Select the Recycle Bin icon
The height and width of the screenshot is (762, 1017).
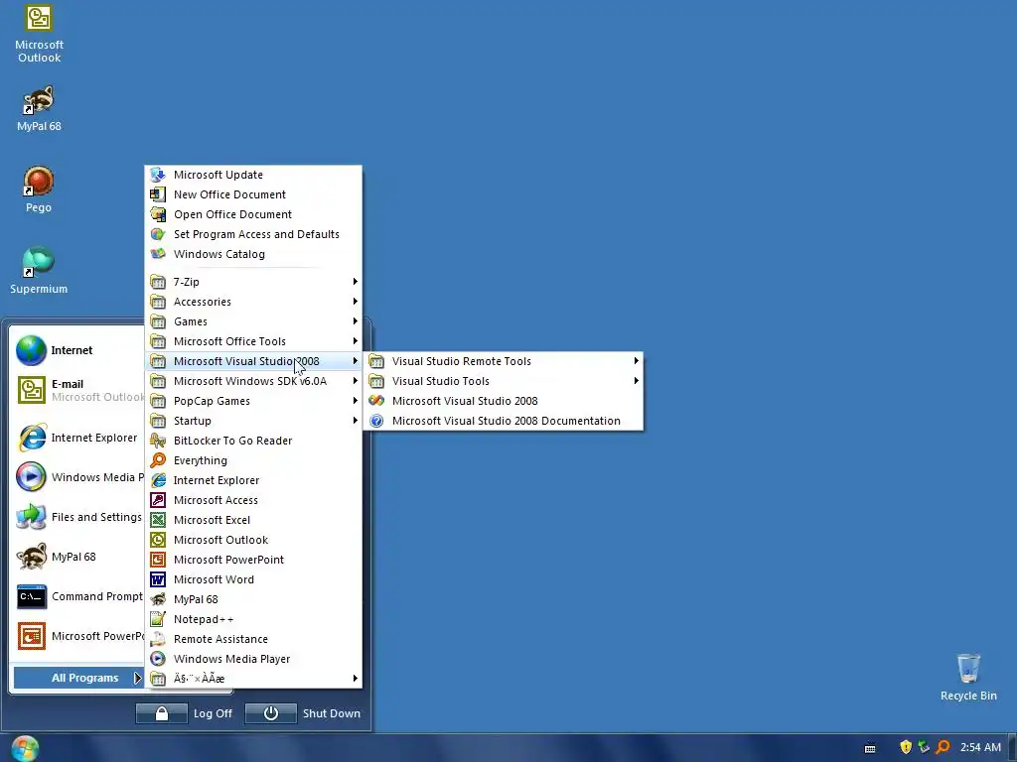click(968, 677)
